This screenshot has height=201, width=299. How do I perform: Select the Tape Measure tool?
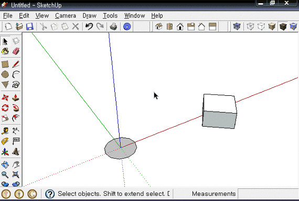pos(5,131)
